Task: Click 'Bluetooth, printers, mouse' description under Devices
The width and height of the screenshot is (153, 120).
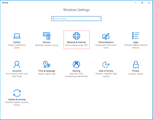Action: 47,45
